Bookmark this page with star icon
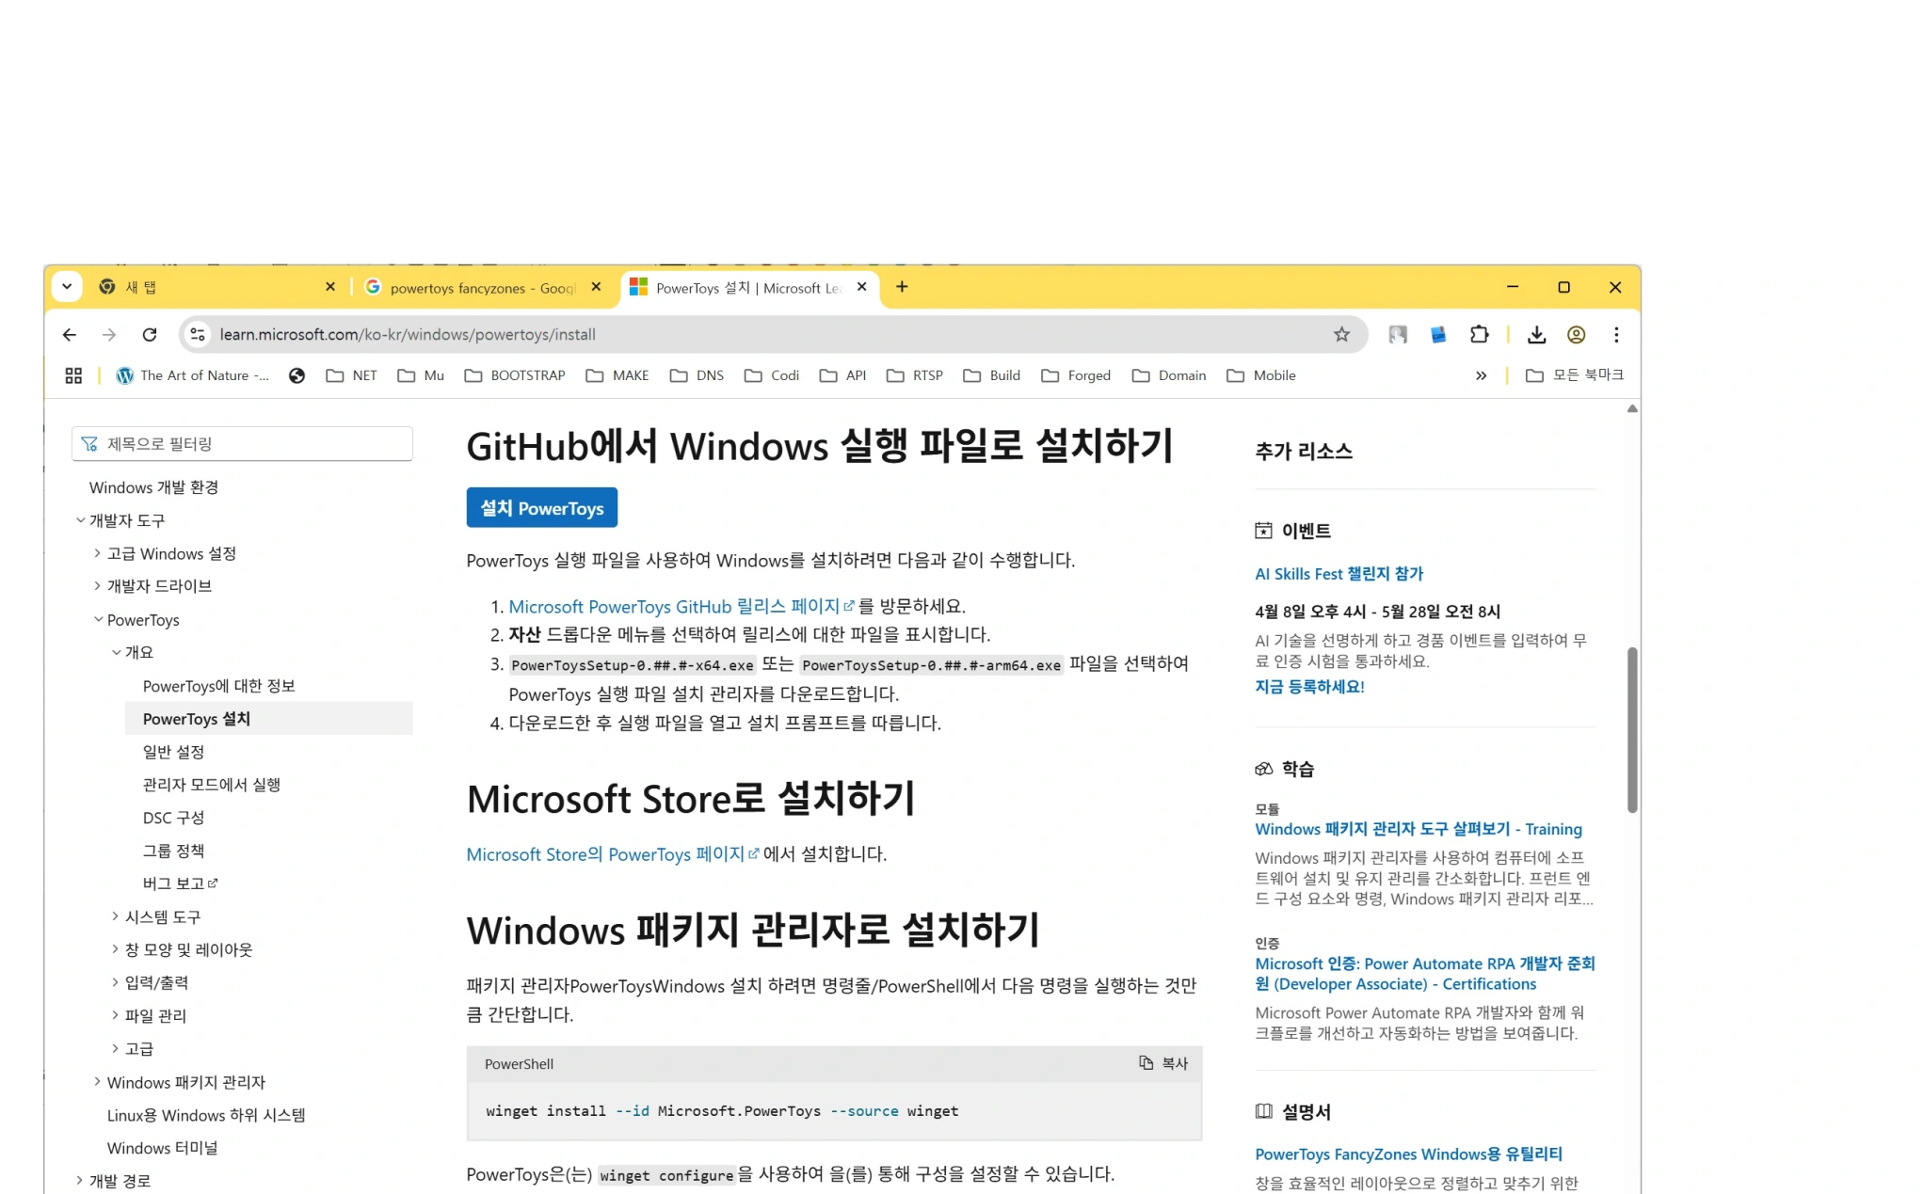Image resolution: width=1924 pixels, height=1194 pixels. 1341,334
